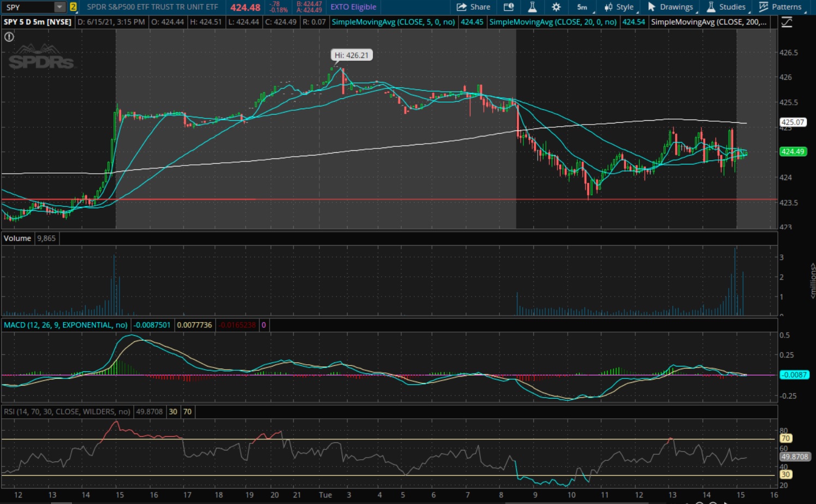The image size is (816, 504).
Task: Click the H: 424.51 high value
Action: click(x=206, y=22)
